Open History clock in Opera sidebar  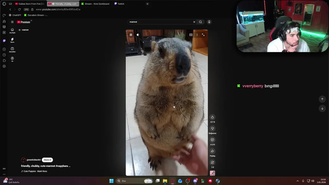(x=4, y=55)
